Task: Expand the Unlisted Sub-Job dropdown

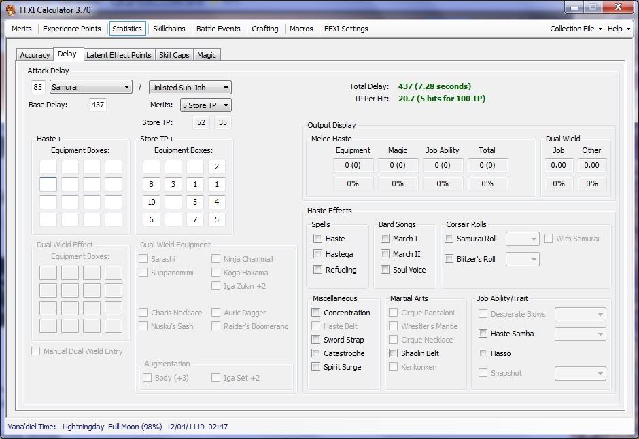Action: click(190, 87)
